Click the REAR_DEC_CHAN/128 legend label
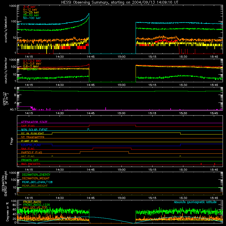Viewport: 226px width, 226px height. click(37, 182)
